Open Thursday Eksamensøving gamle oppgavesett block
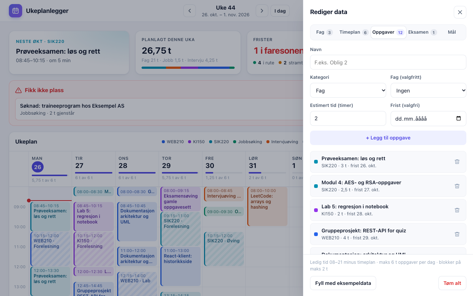 pos(180,199)
